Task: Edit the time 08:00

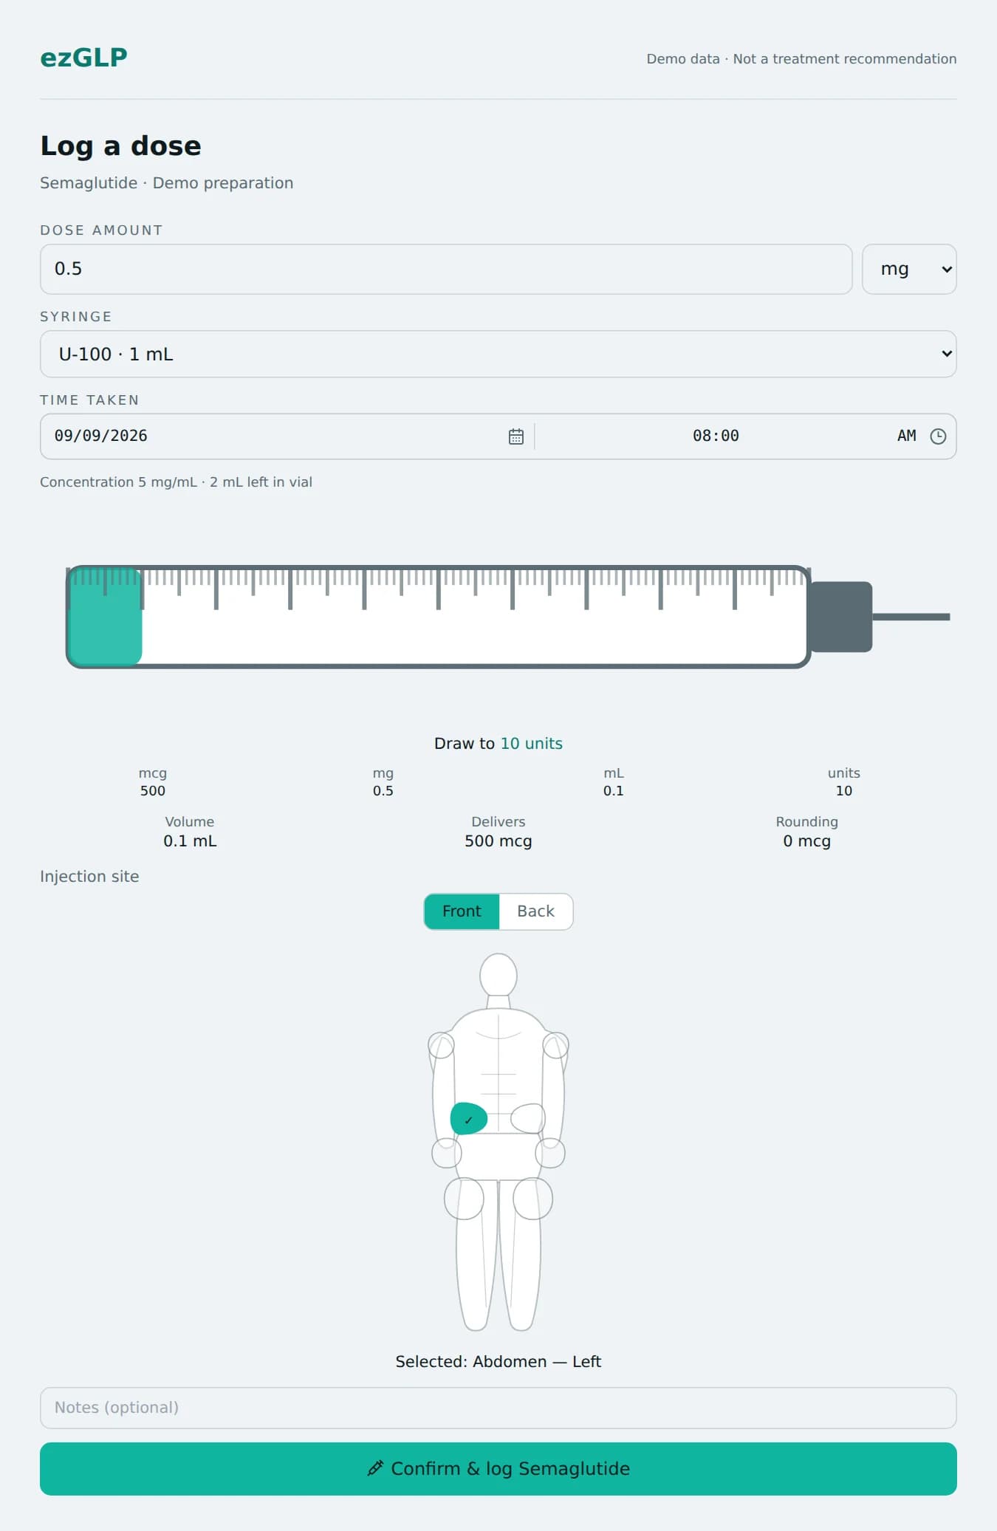Action: [716, 436]
